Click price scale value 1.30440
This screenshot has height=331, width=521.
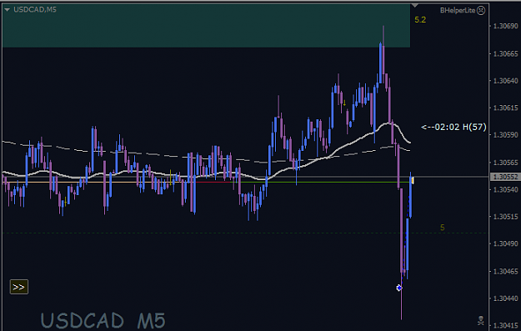506,298
